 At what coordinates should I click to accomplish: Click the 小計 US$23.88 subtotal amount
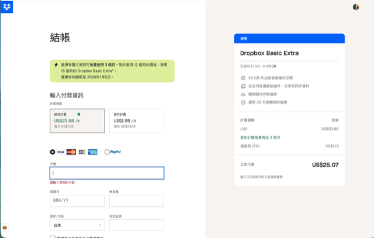pos(330,129)
